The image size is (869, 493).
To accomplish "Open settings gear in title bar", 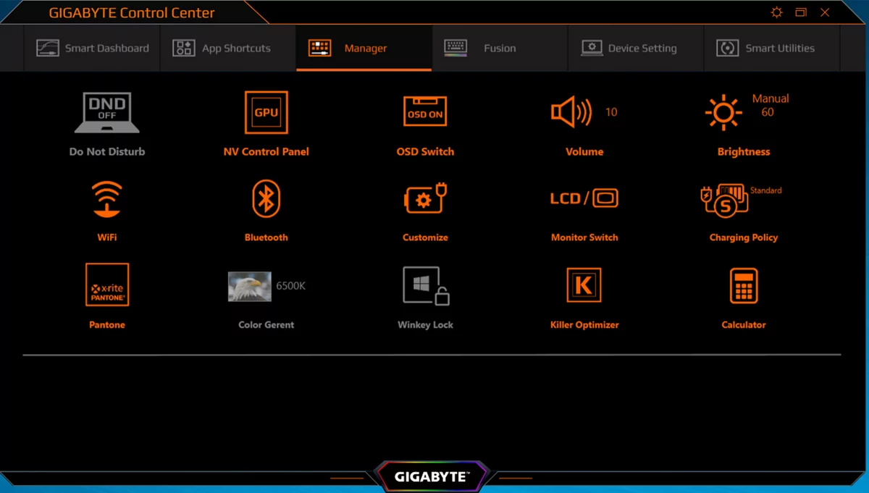I will click(x=776, y=12).
